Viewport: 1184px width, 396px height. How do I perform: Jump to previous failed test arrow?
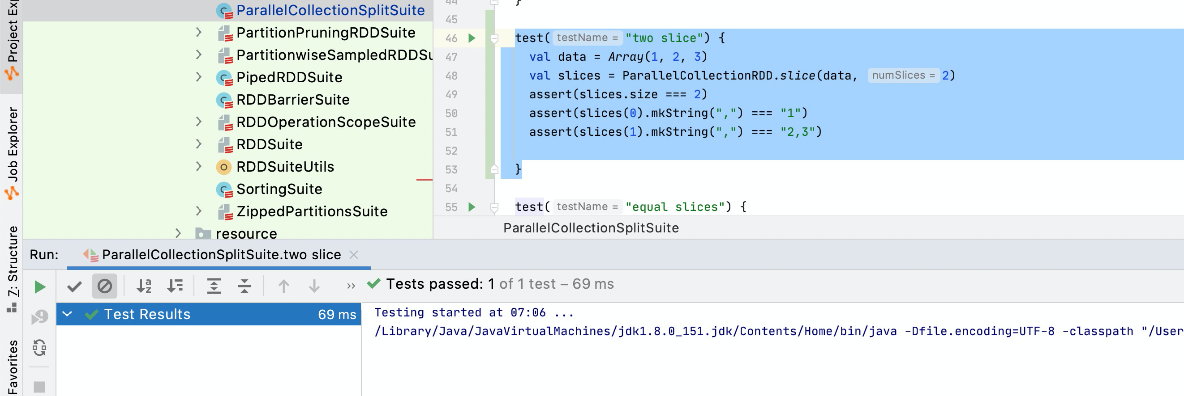point(284,286)
